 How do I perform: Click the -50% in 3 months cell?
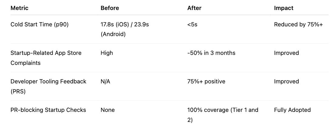(x=211, y=53)
